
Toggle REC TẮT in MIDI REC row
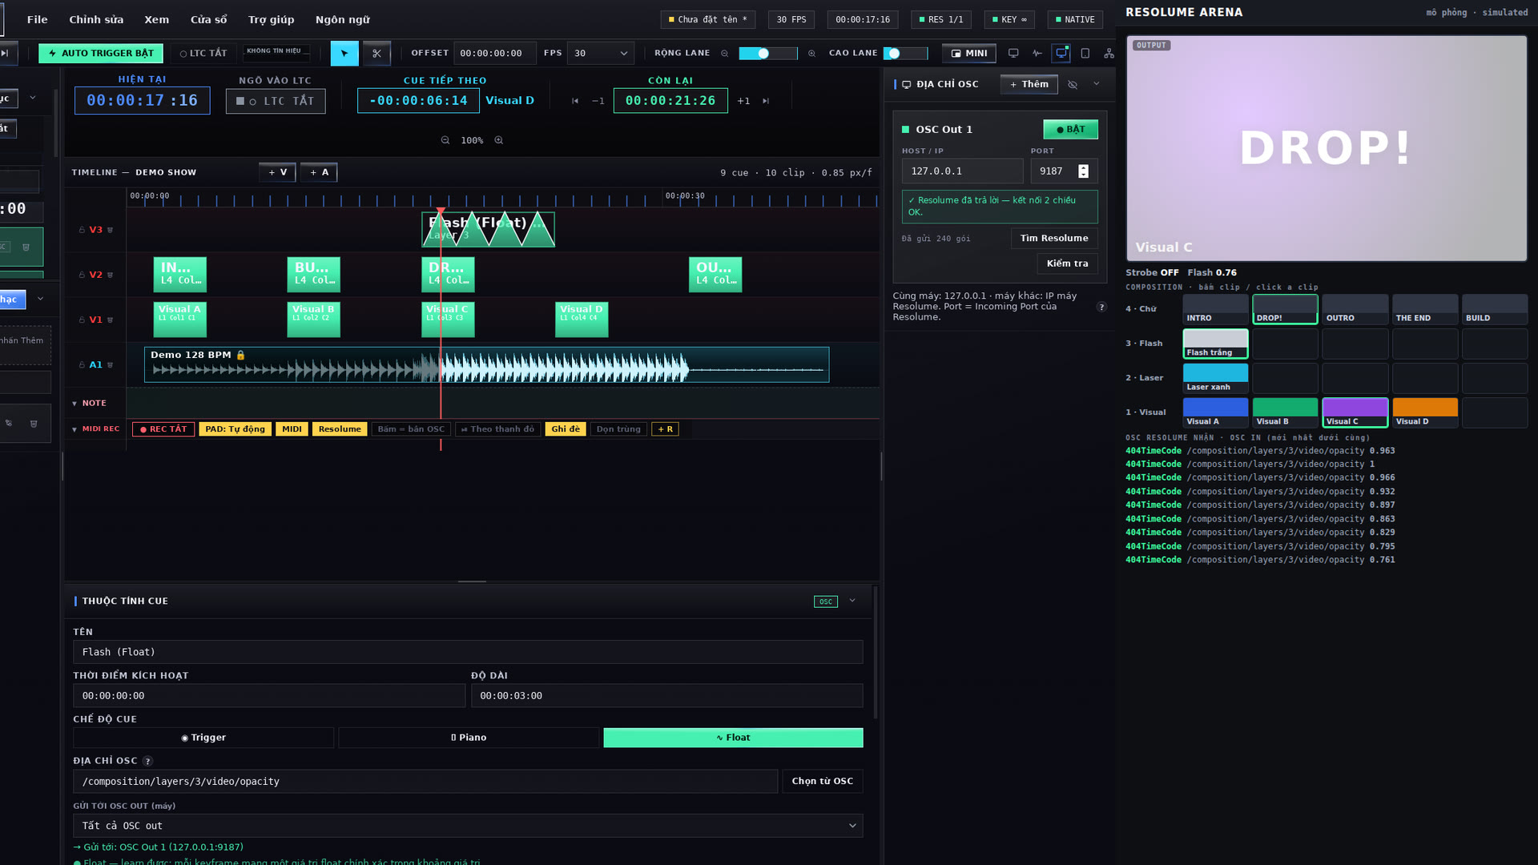pyautogui.click(x=163, y=429)
